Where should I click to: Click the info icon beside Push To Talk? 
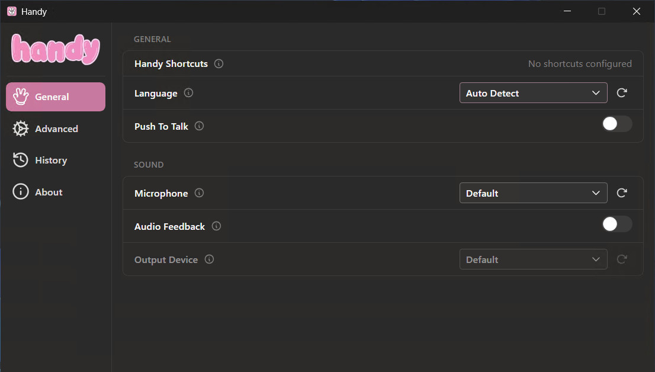click(200, 126)
